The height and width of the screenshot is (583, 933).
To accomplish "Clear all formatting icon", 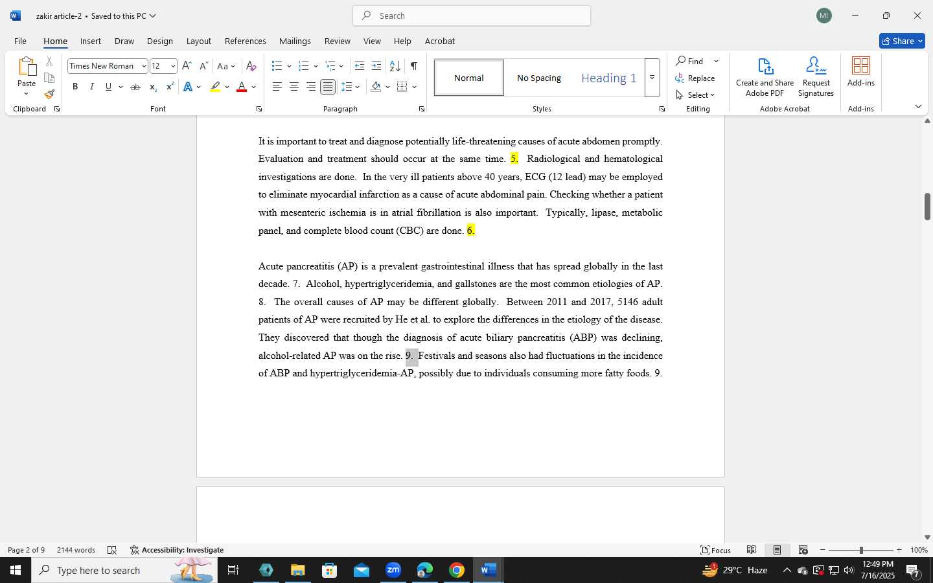I will point(251,66).
